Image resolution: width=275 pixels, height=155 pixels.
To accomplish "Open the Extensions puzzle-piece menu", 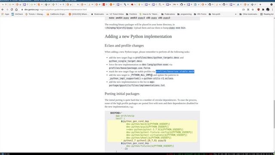I will point(263,9).
